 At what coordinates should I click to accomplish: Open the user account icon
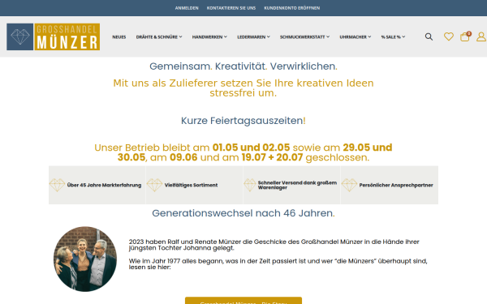(x=481, y=36)
